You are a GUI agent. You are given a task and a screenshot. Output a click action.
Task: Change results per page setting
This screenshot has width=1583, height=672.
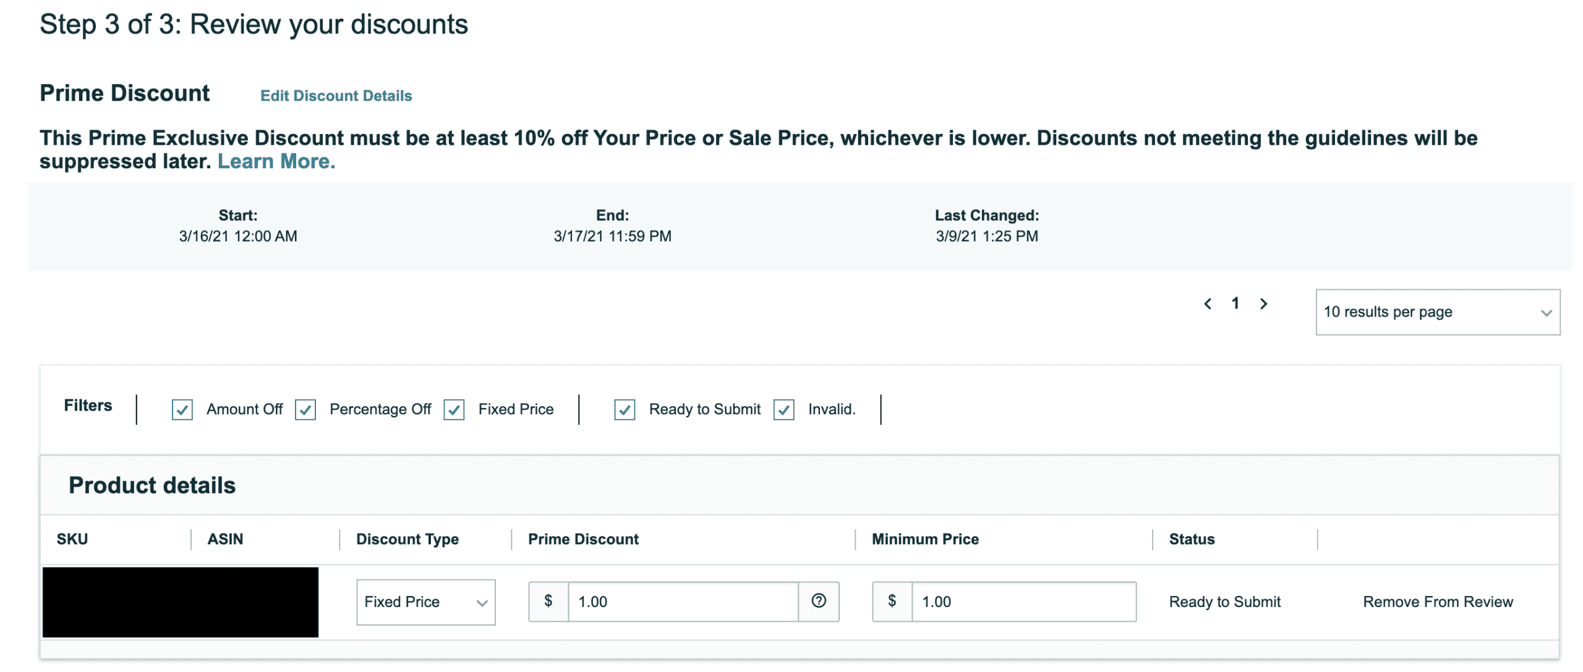1439,312
